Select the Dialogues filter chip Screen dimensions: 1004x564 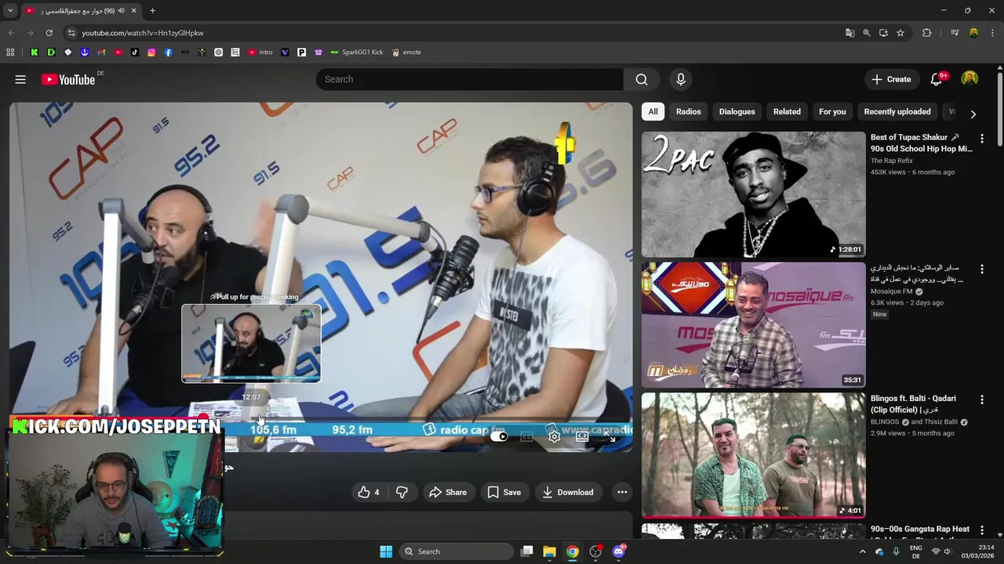[x=737, y=111]
